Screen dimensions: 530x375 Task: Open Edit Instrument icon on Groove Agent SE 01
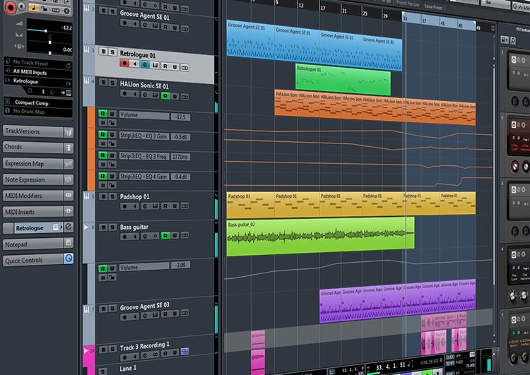click(155, 25)
